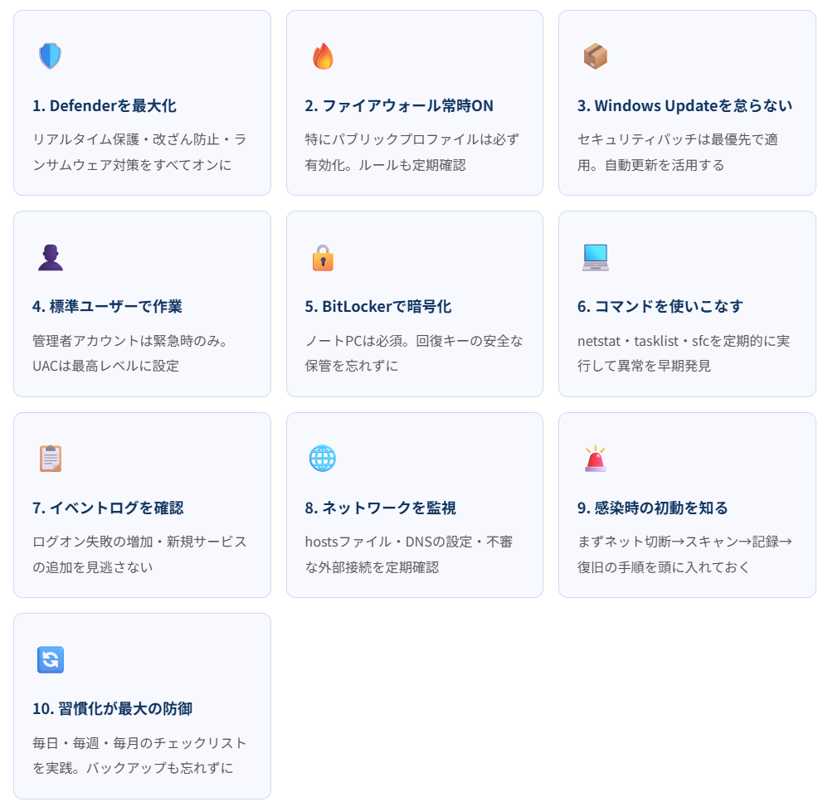Screen dimensions: 823x802
Task: Select the '2. ファイアウォール常時ON' heading
Action: pyautogui.click(x=399, y=105)
